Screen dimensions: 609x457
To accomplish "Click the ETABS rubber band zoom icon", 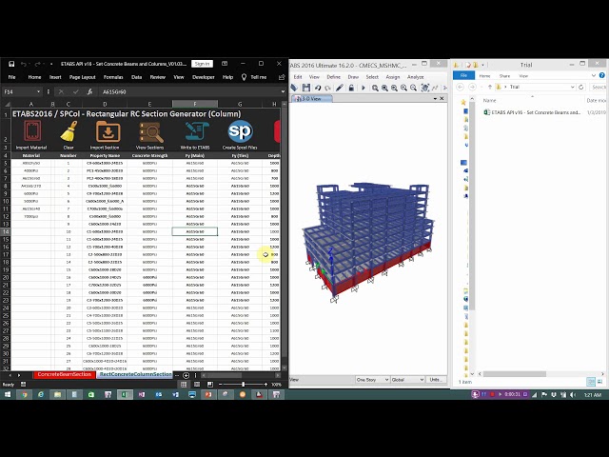I will click(375, 89).
